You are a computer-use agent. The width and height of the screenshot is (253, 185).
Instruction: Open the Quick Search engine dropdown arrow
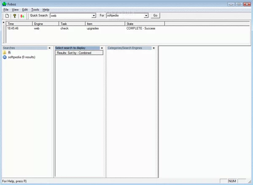click(94, 16)
